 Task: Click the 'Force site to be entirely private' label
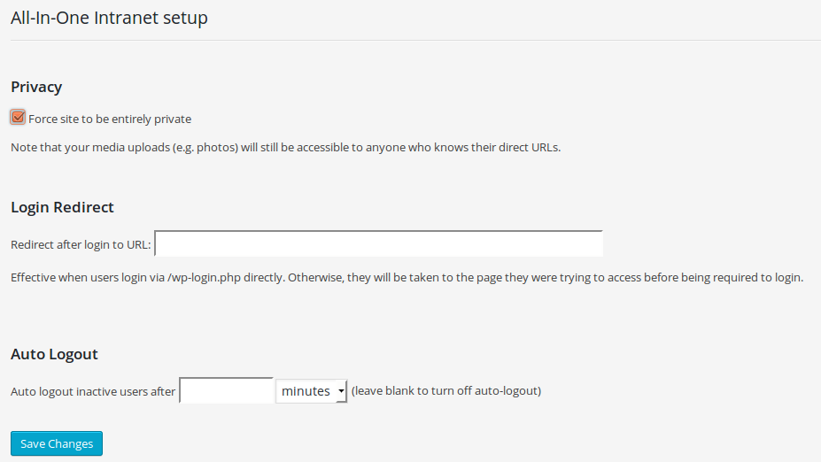pyautogui.click(x=110, y=119)
